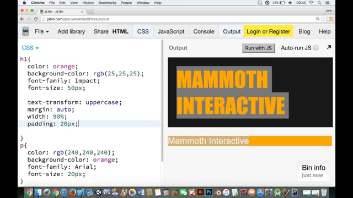This screenshot has height=198, width=353.
Task: Open the File dropdown menu
Action: 42,31
